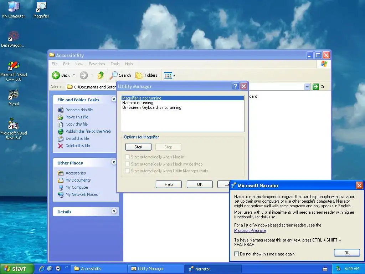
Task: Open the Favorites menu
Action: tap(97, 64)
